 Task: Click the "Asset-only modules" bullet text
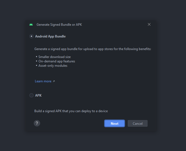coord(53,66)
